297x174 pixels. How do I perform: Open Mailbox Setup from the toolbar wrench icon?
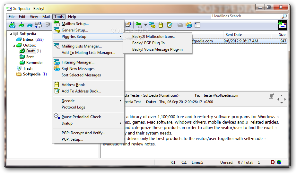(139, 25)
